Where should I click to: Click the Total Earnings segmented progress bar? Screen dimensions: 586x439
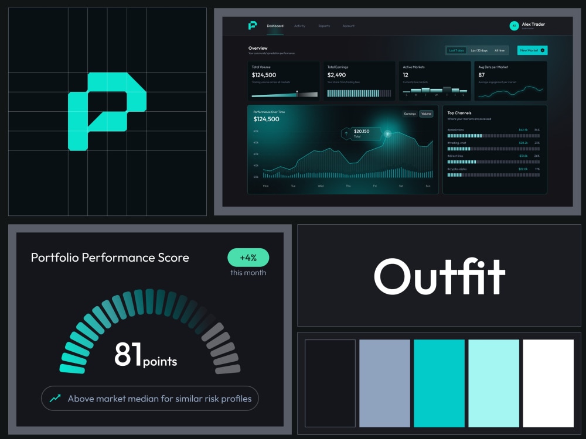click(x=359, y=93)
